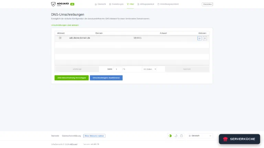The height and width of the screenshot is (148, 264).
Task: Delete the wiki.deine-domain.de rewrite entry
Action: tap(205, 38)
